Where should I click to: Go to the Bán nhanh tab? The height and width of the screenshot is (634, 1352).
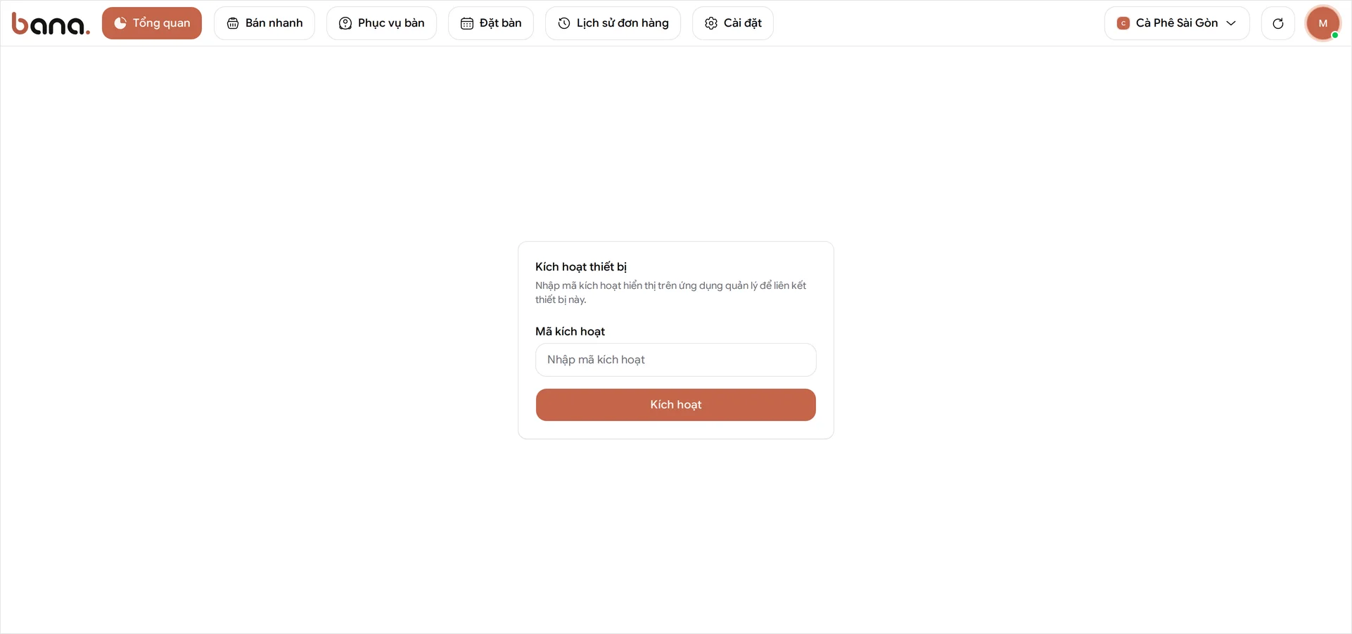(x=264, y=23)
